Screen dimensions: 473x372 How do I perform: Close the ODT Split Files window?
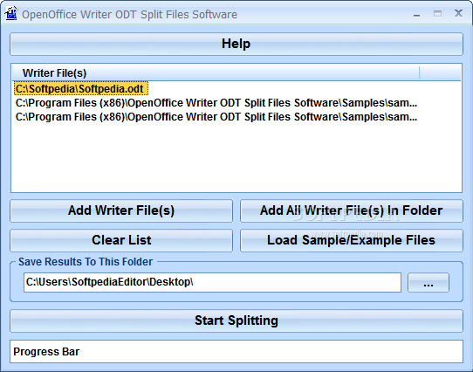pos(458,13)
